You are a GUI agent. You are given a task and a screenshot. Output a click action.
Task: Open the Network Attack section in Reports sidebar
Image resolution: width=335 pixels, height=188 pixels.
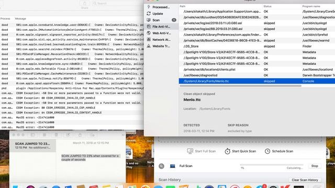pos(161,40)
